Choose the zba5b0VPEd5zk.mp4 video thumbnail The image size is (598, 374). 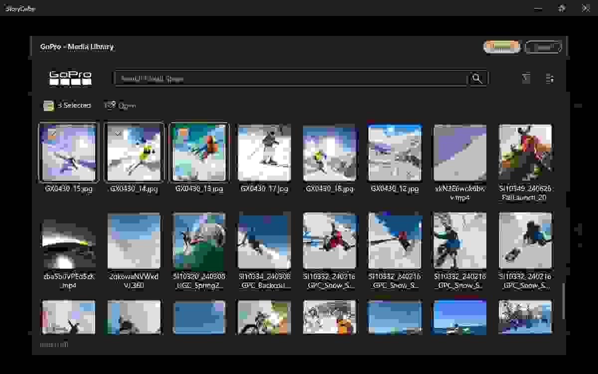click(x=69, y=241)
